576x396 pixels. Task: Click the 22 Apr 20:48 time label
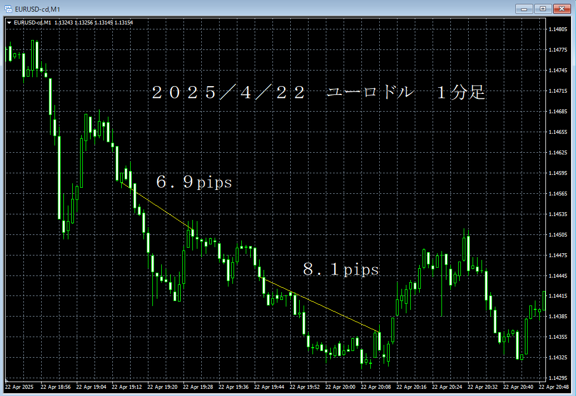pos(554,387)
